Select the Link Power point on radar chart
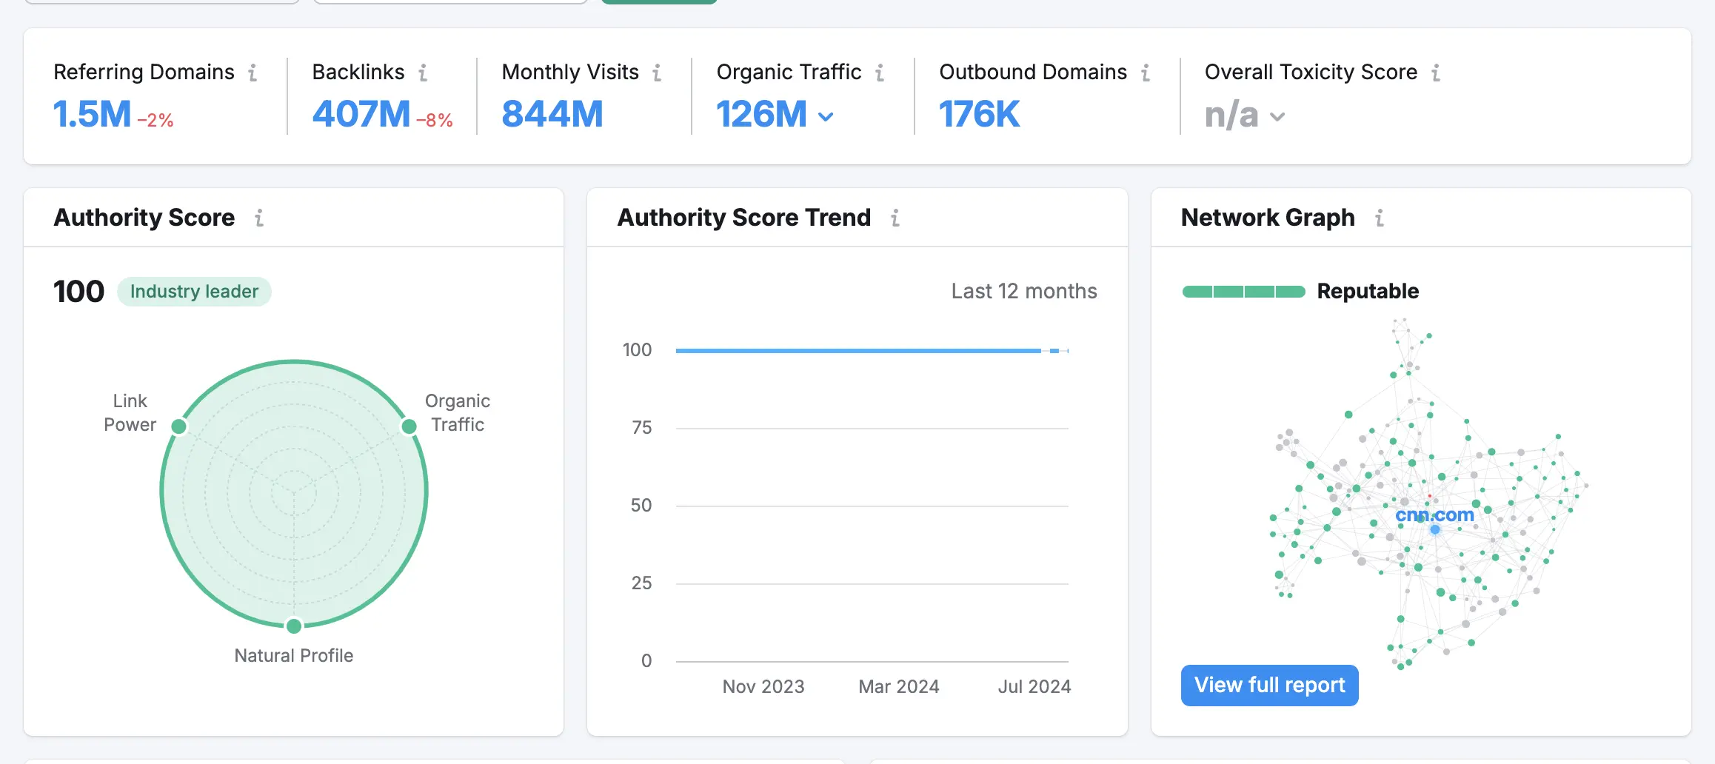Image resolution: width=1715 pixels, height=764 pixels. tap(178, 426)
